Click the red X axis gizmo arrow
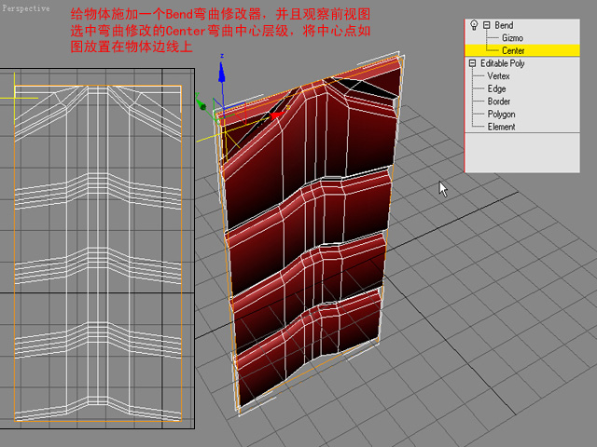Image resolution: width=597 pixels, height=447 pixels. click(277, 115)
